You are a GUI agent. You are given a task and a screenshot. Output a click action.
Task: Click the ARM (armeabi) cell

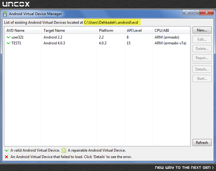click(167, 37)
